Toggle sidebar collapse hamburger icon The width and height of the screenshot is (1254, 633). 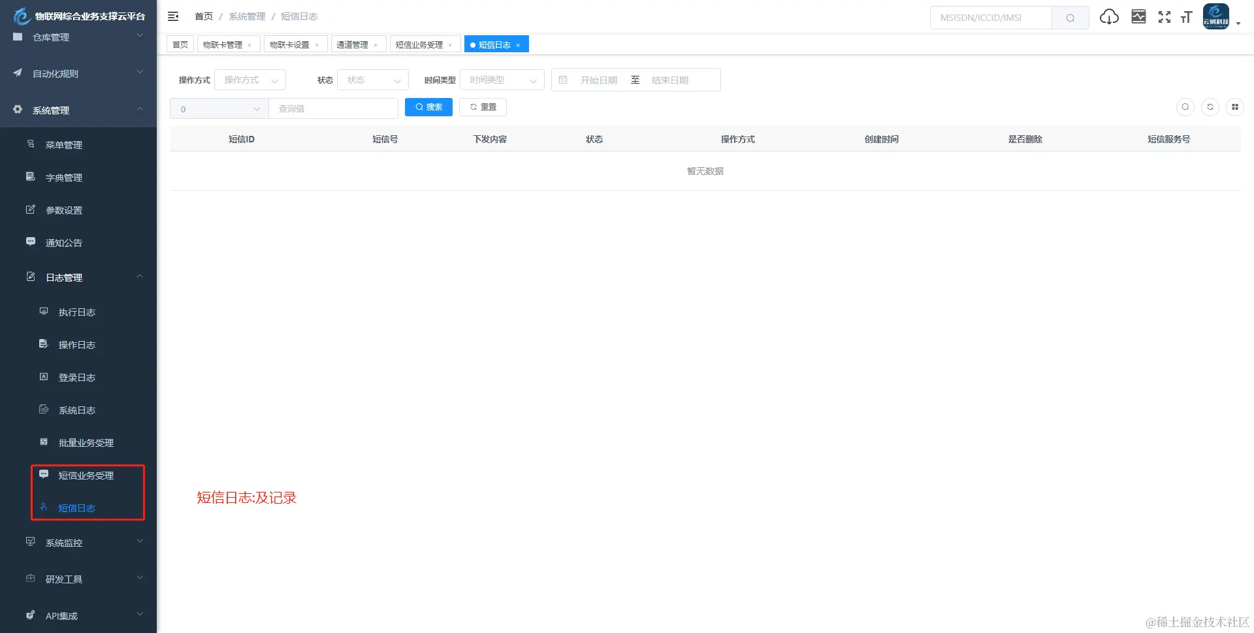coord(173,16)
